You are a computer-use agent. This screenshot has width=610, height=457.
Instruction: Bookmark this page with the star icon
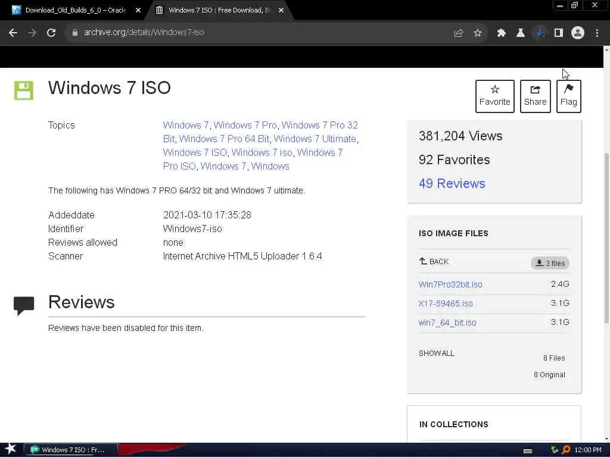(x=478, y=33)
